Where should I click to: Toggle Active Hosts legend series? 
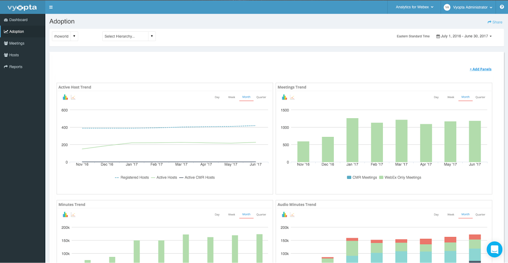pos(164,178)
